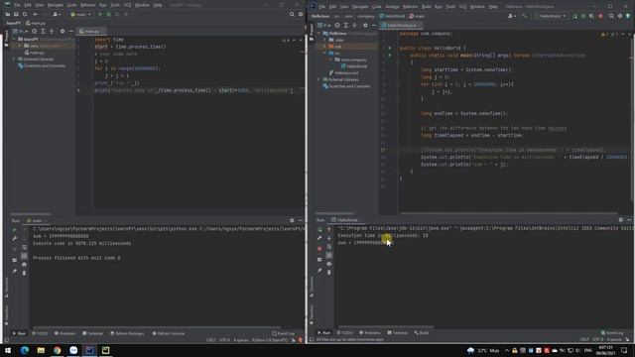Select HelloWorld class in IntelliJ project tree
635x357 pixels.
point(354,66)
